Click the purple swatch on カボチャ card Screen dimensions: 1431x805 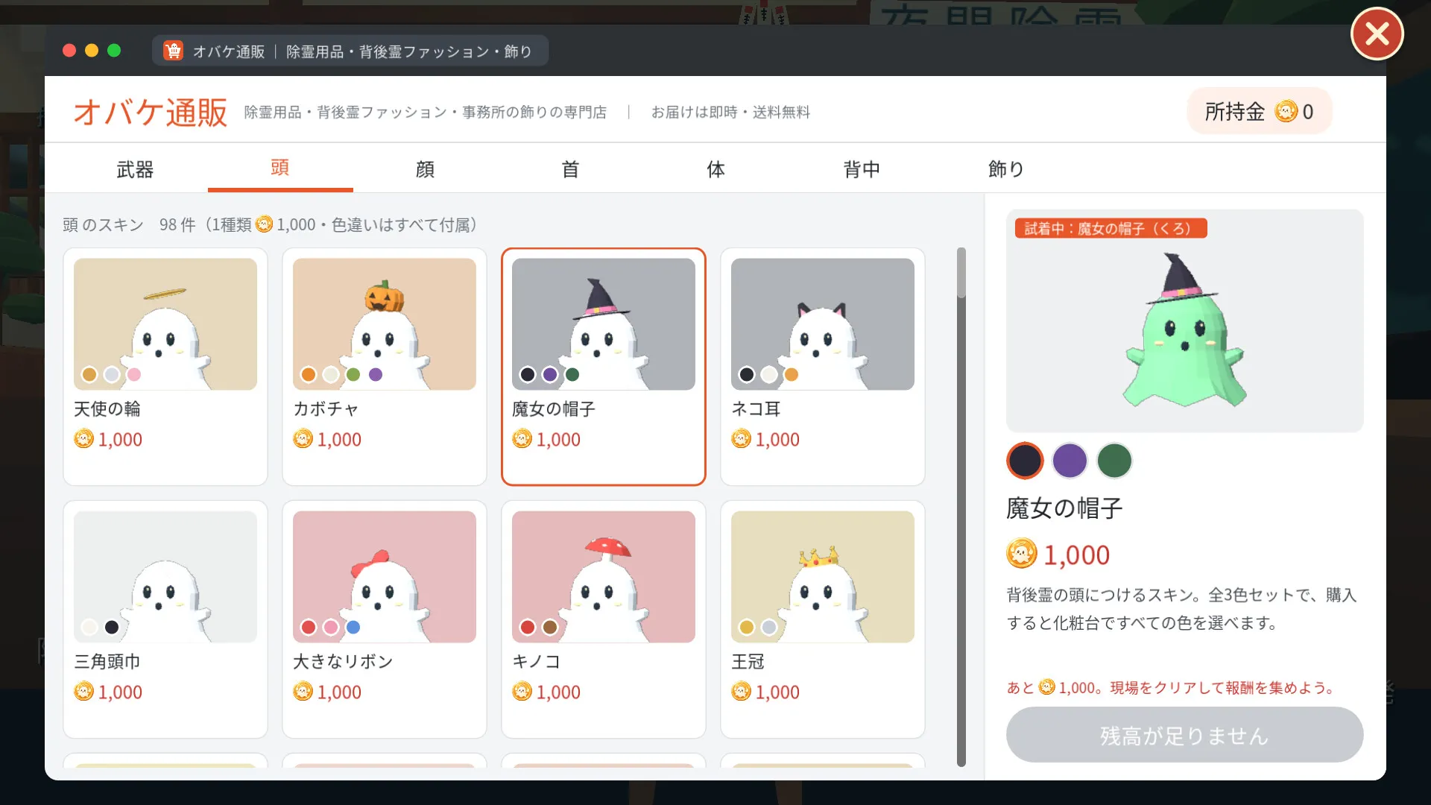click(376, 375)
